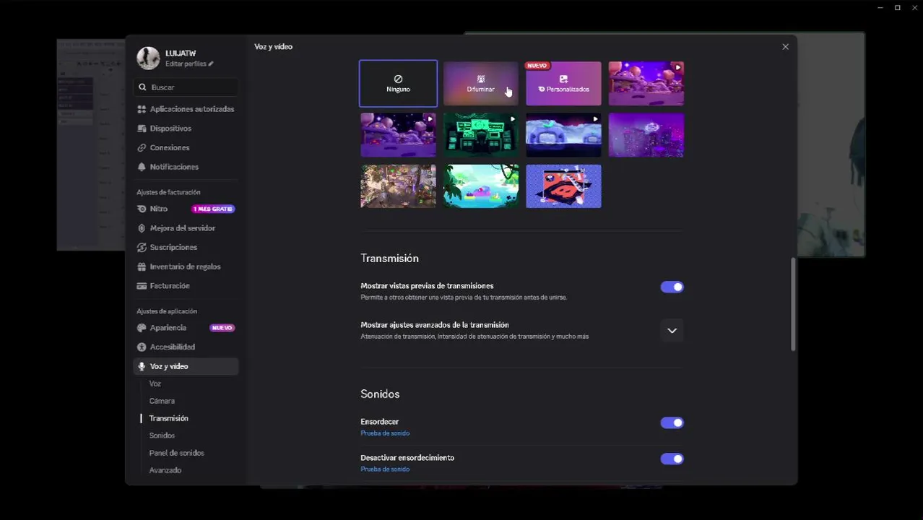Screen dimensions: 923x520
Task: Click the Buscar search field
Action: pyautogui.click(x=186, y=87)
